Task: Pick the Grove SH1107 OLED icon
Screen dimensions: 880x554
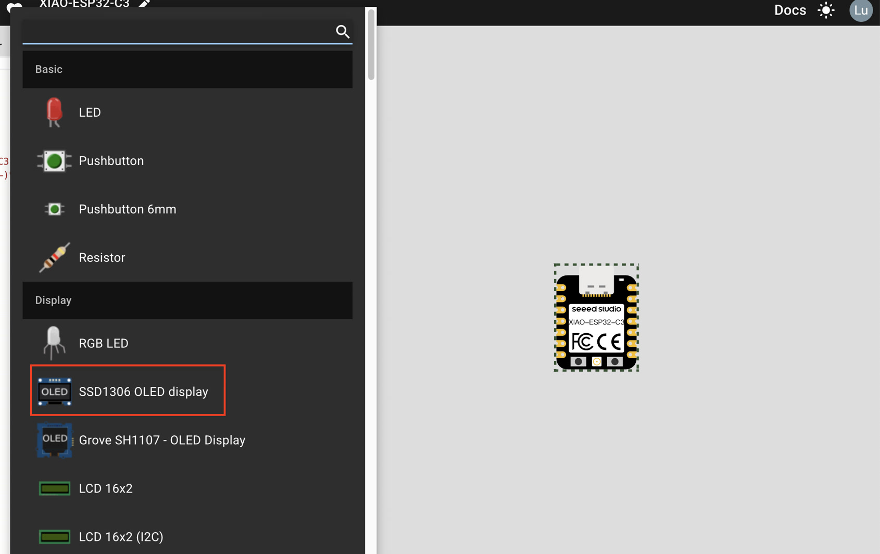Action: (54, 440)
